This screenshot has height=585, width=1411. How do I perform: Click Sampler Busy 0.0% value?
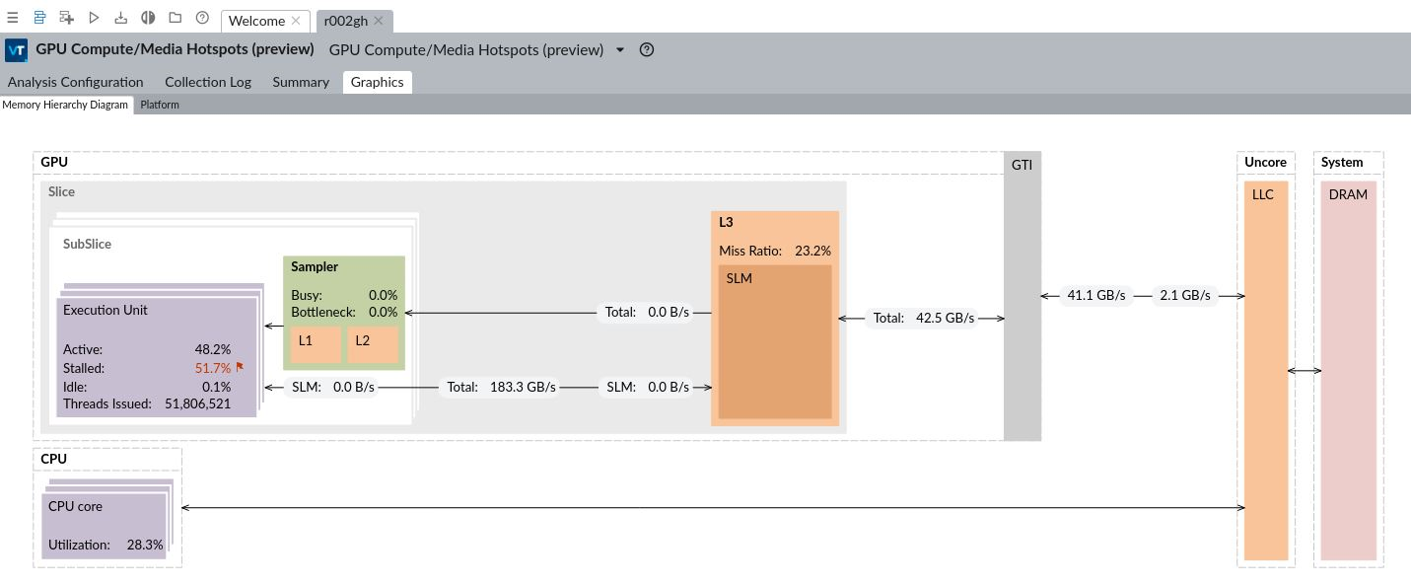coord(383,295)
